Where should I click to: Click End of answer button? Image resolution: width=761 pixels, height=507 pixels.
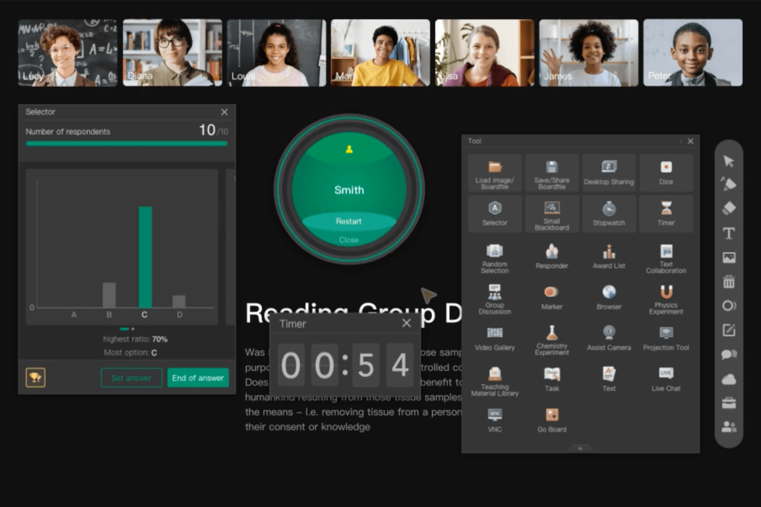[198, 378]
